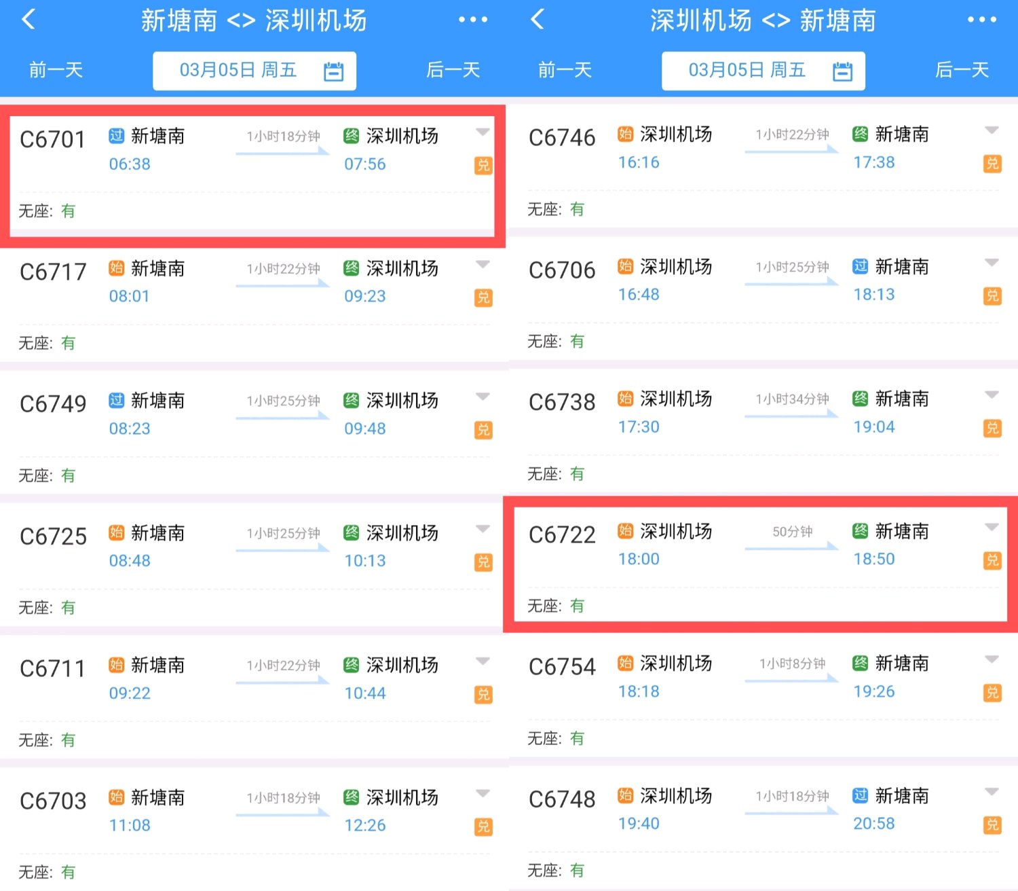Open the 03月05日 周五 date field on left
Screen dimensions: 1018x891
(x=254, y=71)
